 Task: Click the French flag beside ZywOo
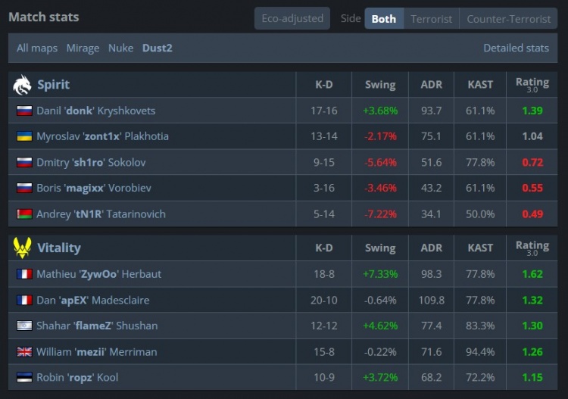[24, 274]
